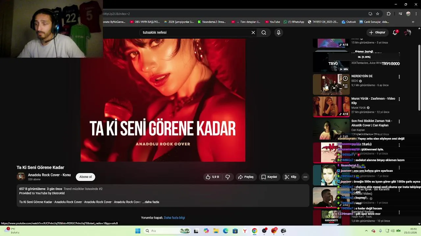This screenshot has width=421, height=236.
Task: Open more actions menu beside Klip
Action: pos(305,177)
